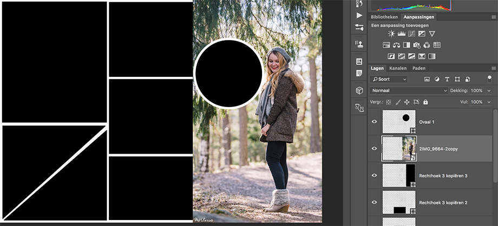Image resolution: width=498 pixels, height=226 pixels.
Task: Switch to the Kanalen tab
Action: click(398, 68)
